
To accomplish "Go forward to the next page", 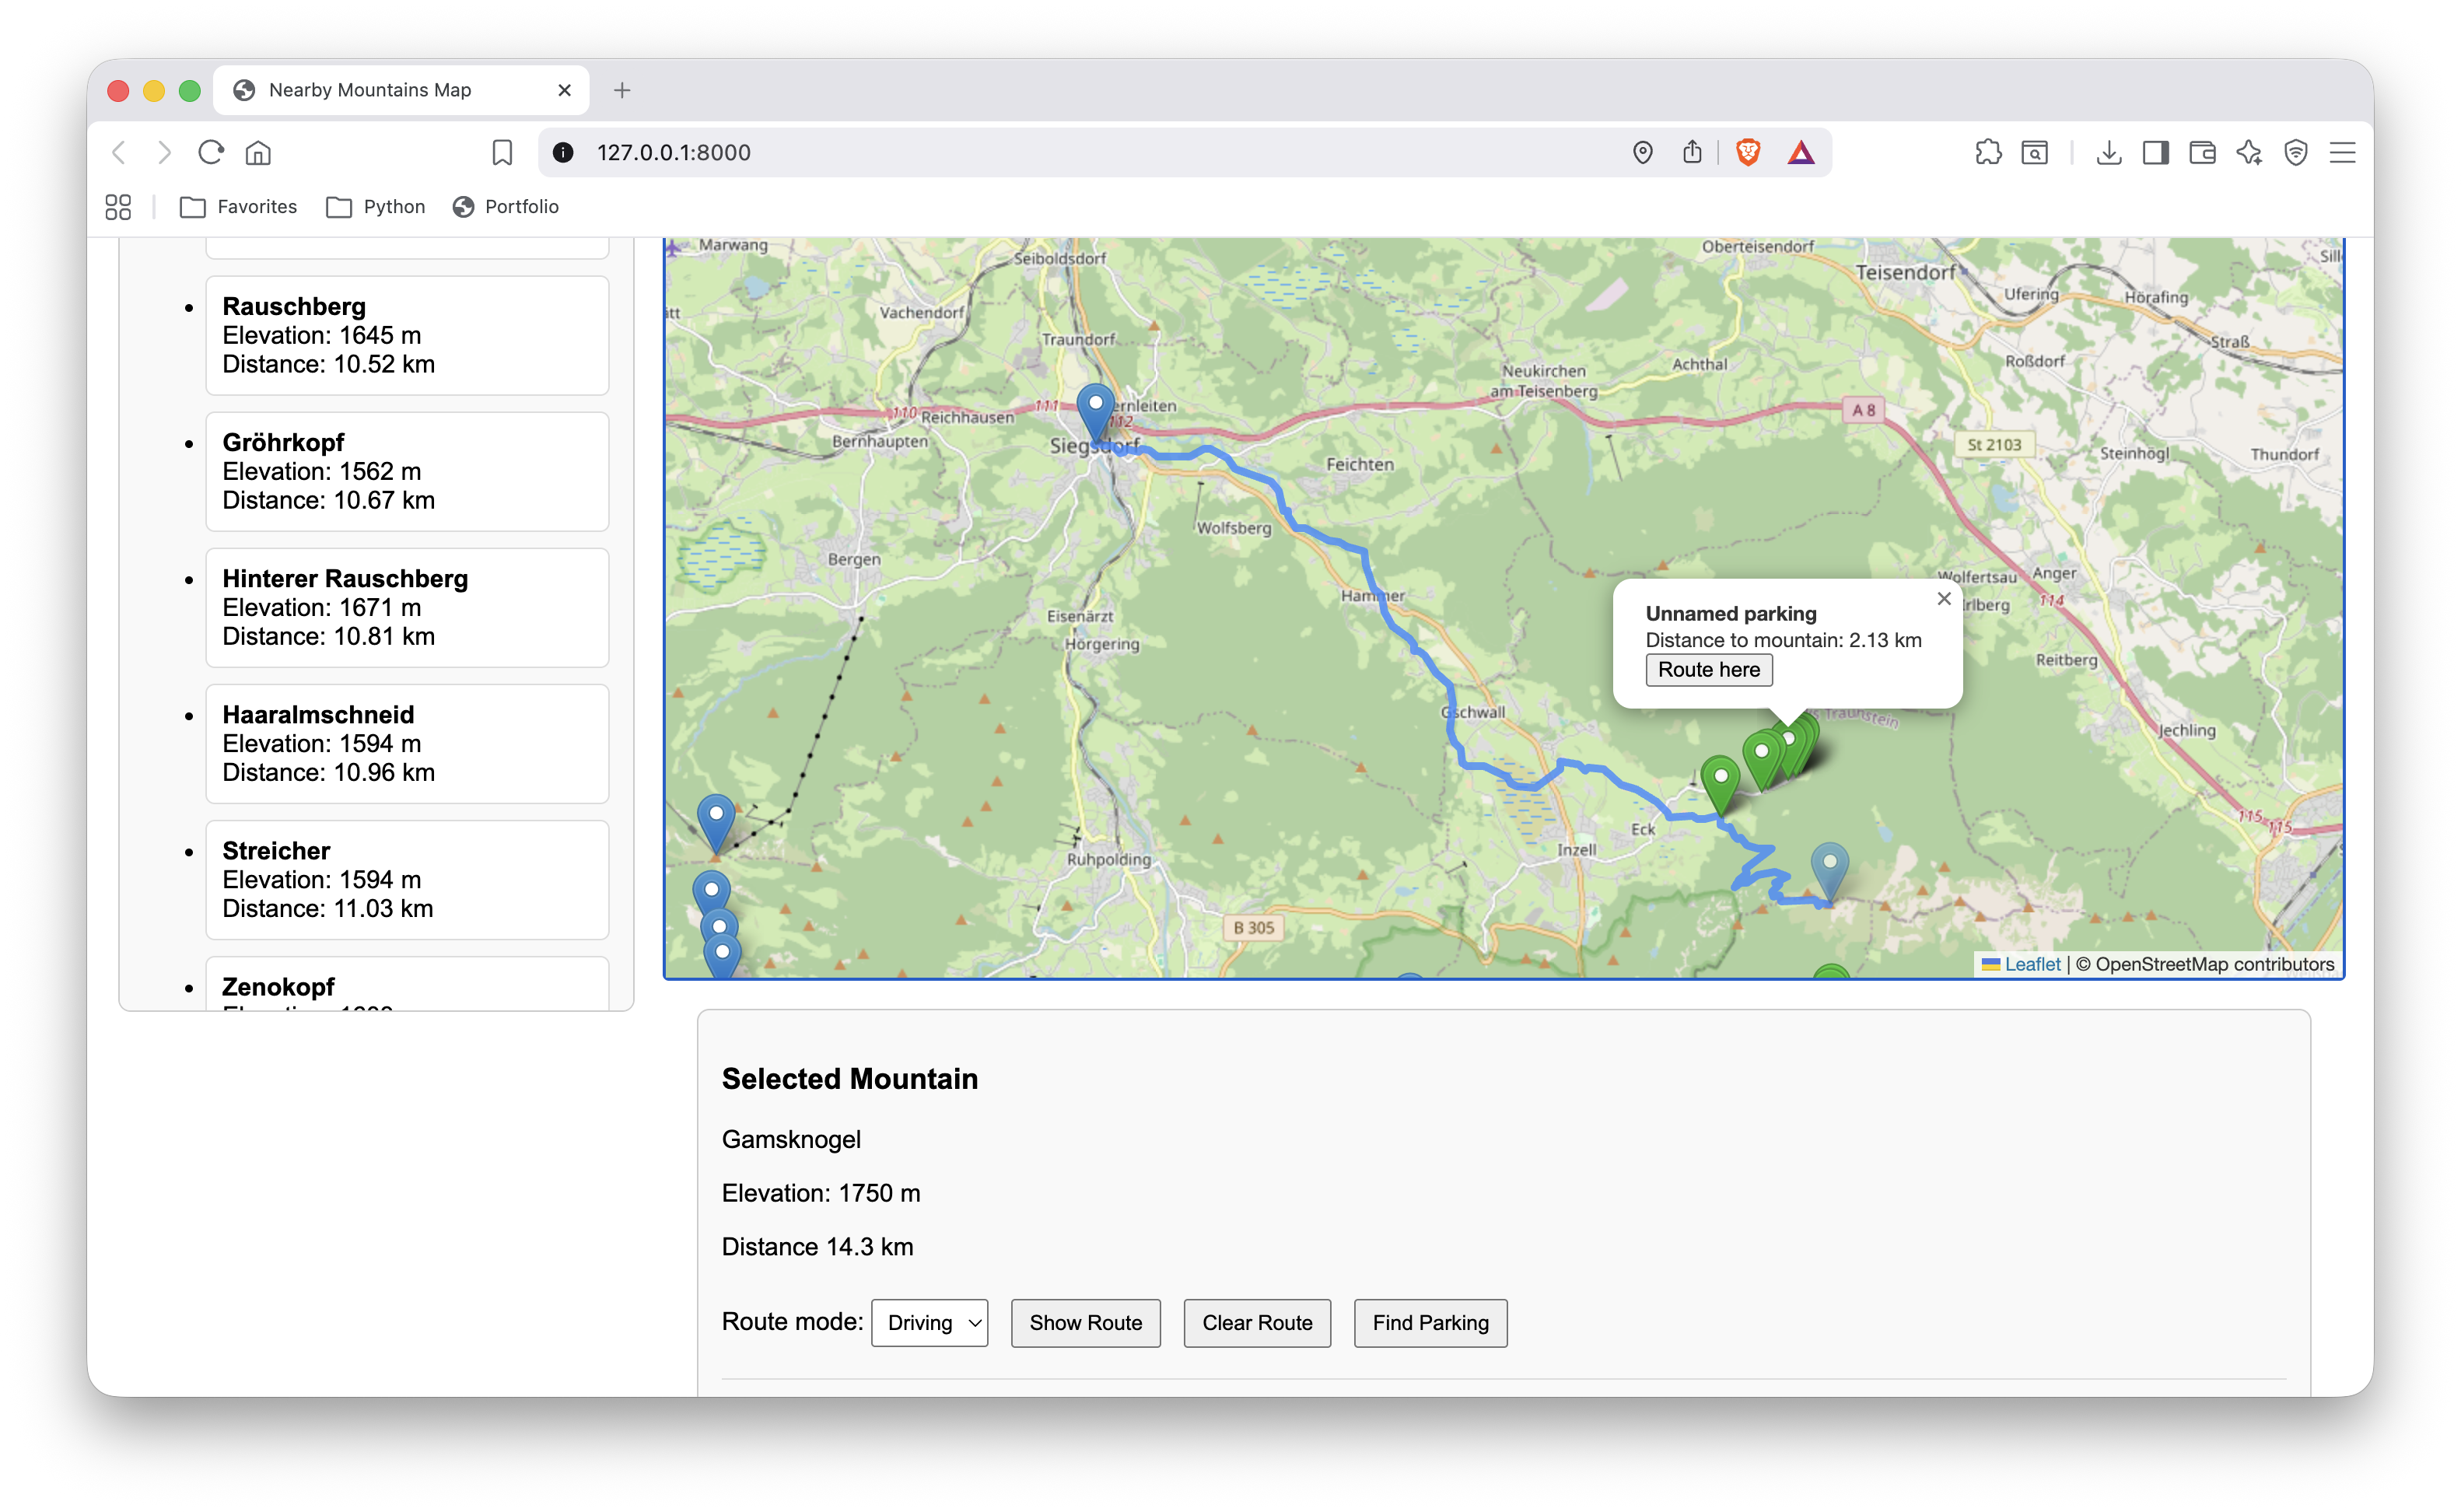I will [x=165, y=152].
